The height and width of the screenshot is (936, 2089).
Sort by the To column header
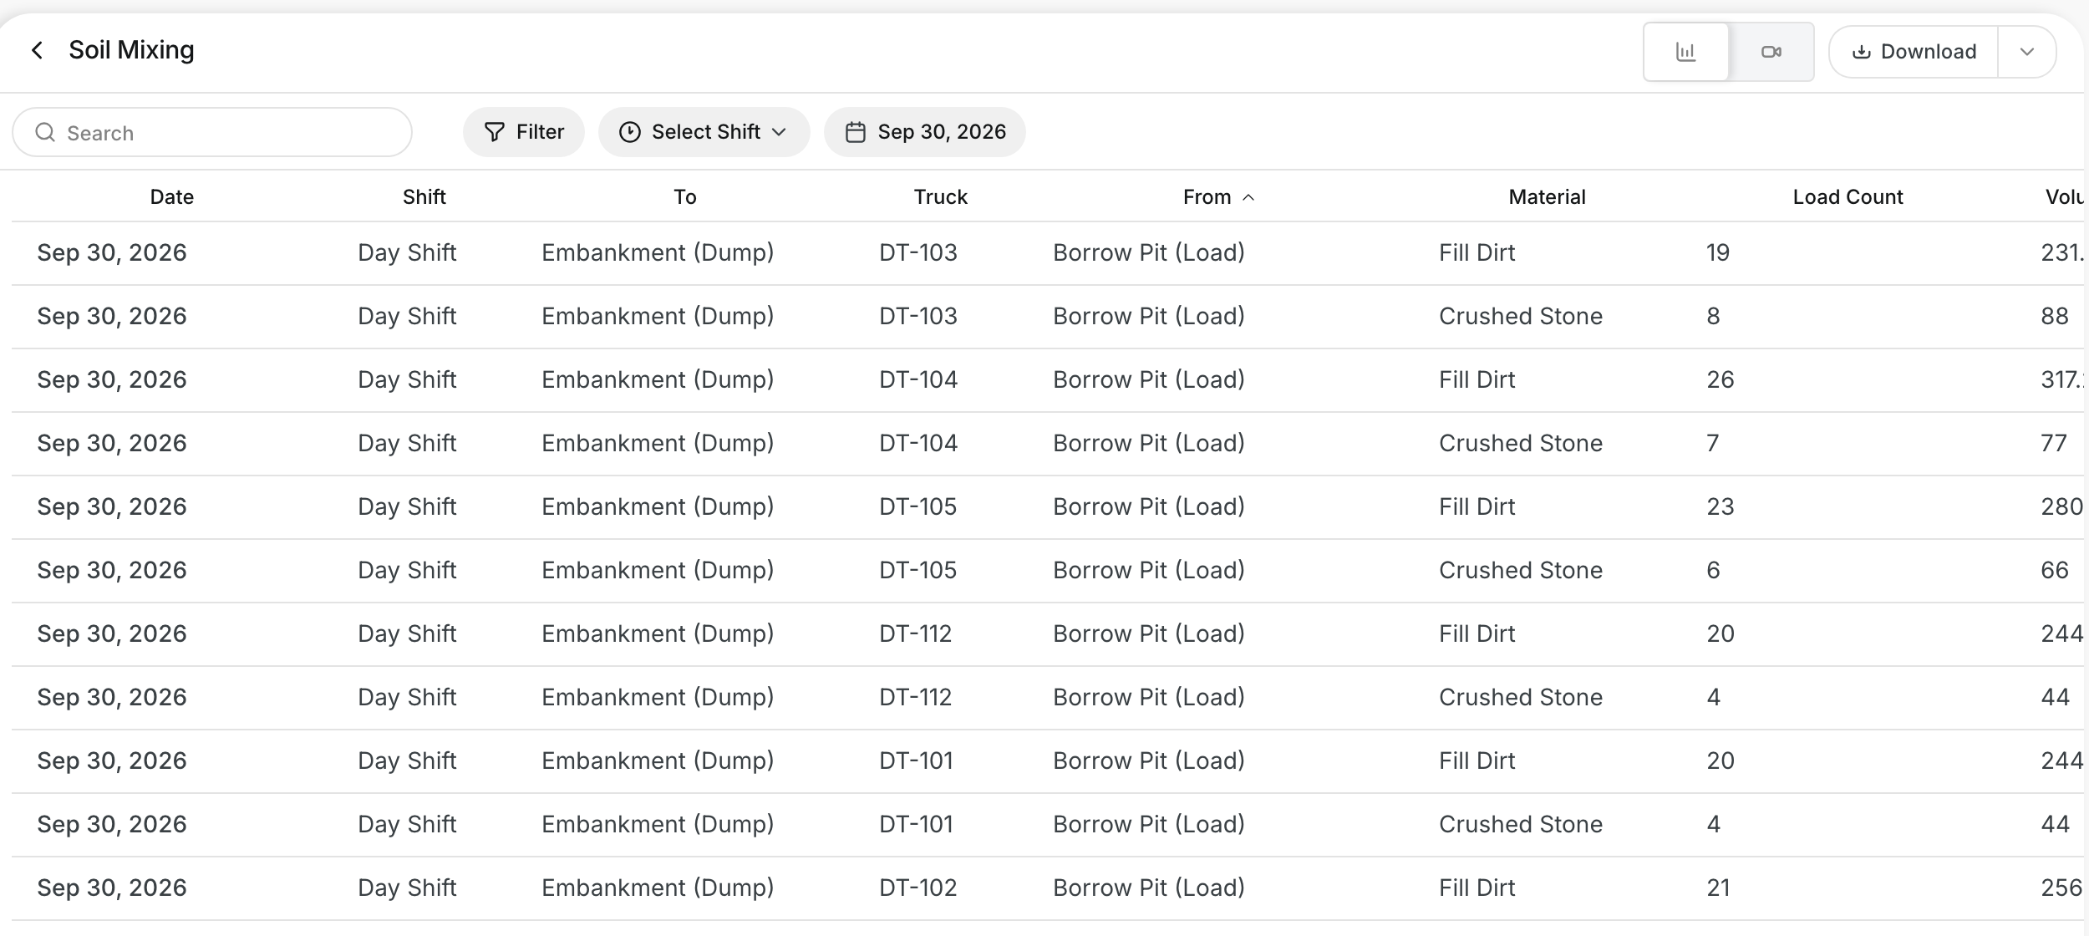click(x=685, y=197)
